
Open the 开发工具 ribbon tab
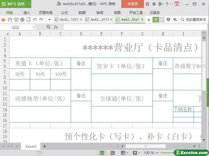136,13
